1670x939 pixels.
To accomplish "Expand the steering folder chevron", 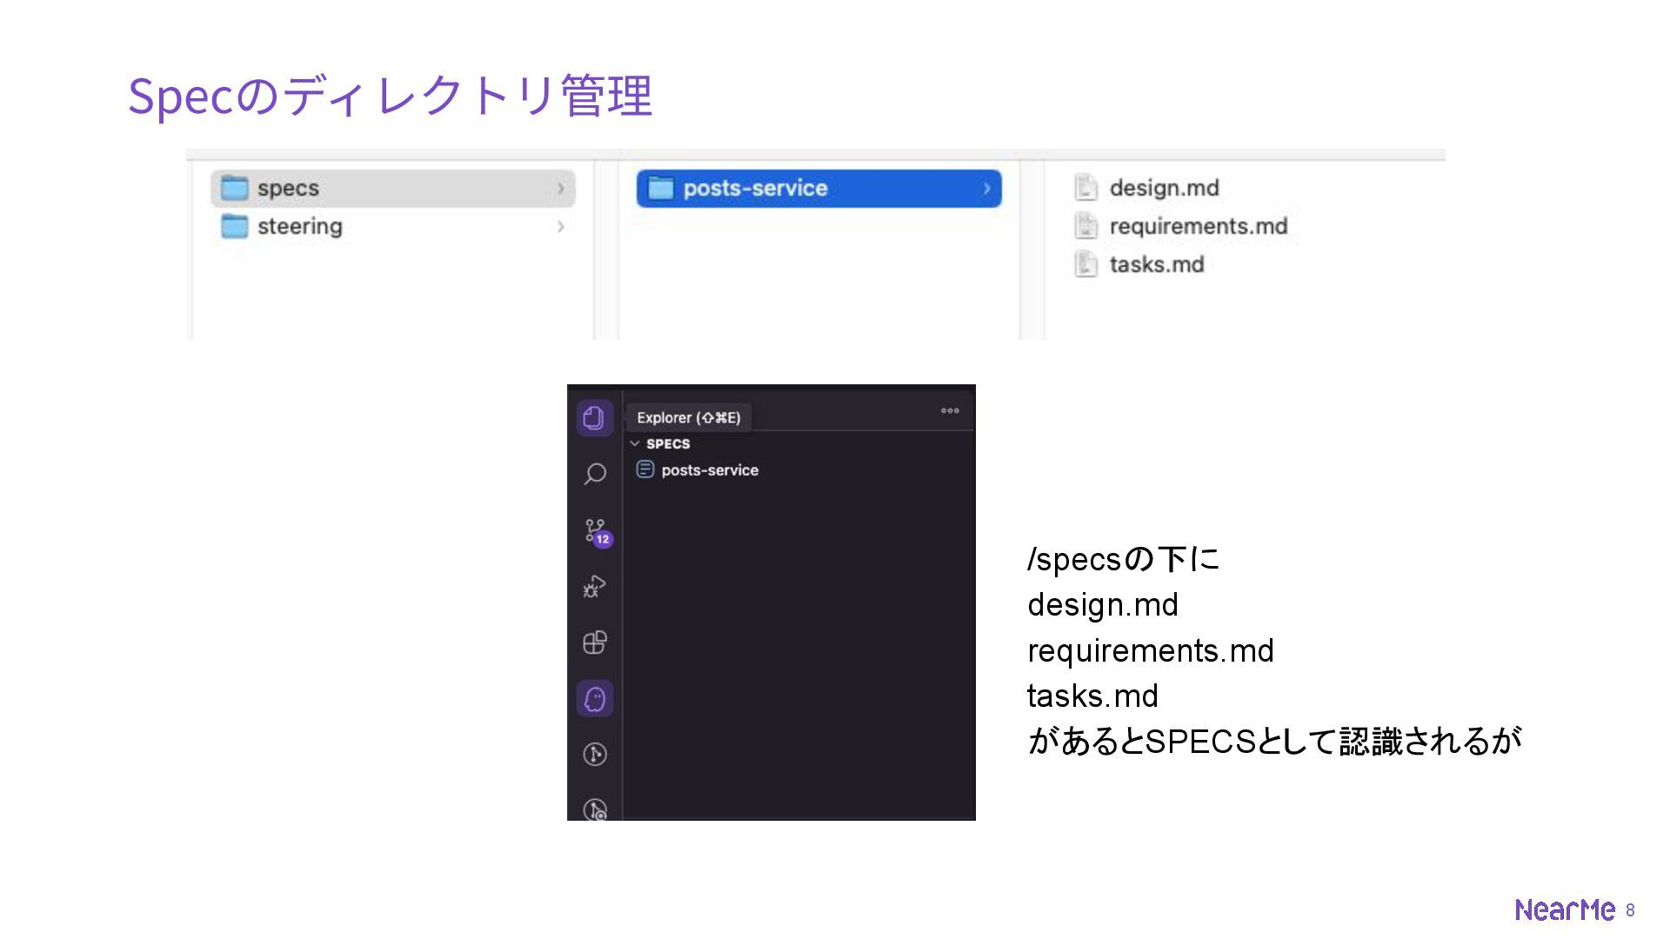I will tap(561, 227).
